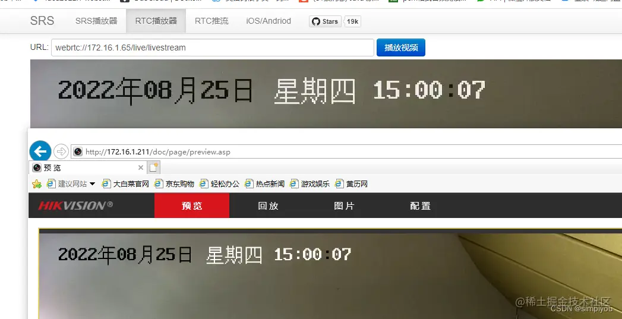Click the 播放视频 play button

click(x=400, y=48)
